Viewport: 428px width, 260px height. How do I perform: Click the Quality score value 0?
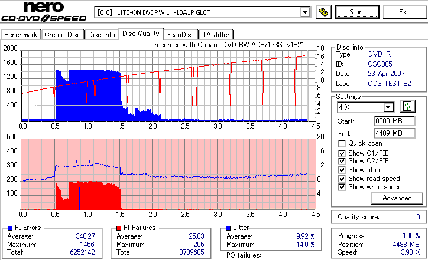[x=418, y=217]
